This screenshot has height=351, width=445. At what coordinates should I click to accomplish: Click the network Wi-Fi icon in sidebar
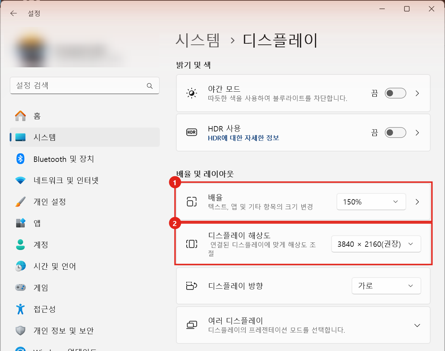click(20, 180)
